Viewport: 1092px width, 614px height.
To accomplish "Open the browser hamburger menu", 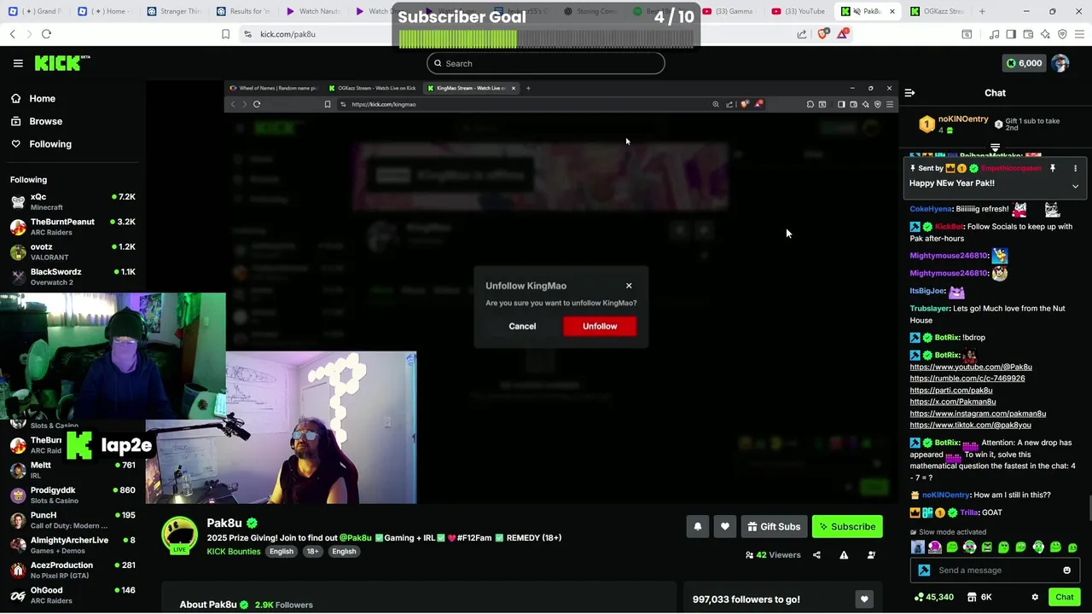I will tap(1080, 34).
